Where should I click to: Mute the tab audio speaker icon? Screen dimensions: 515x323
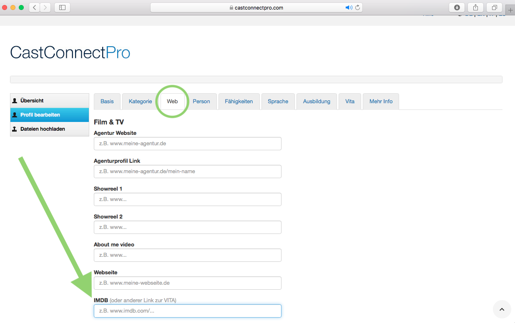coord(349,7)
